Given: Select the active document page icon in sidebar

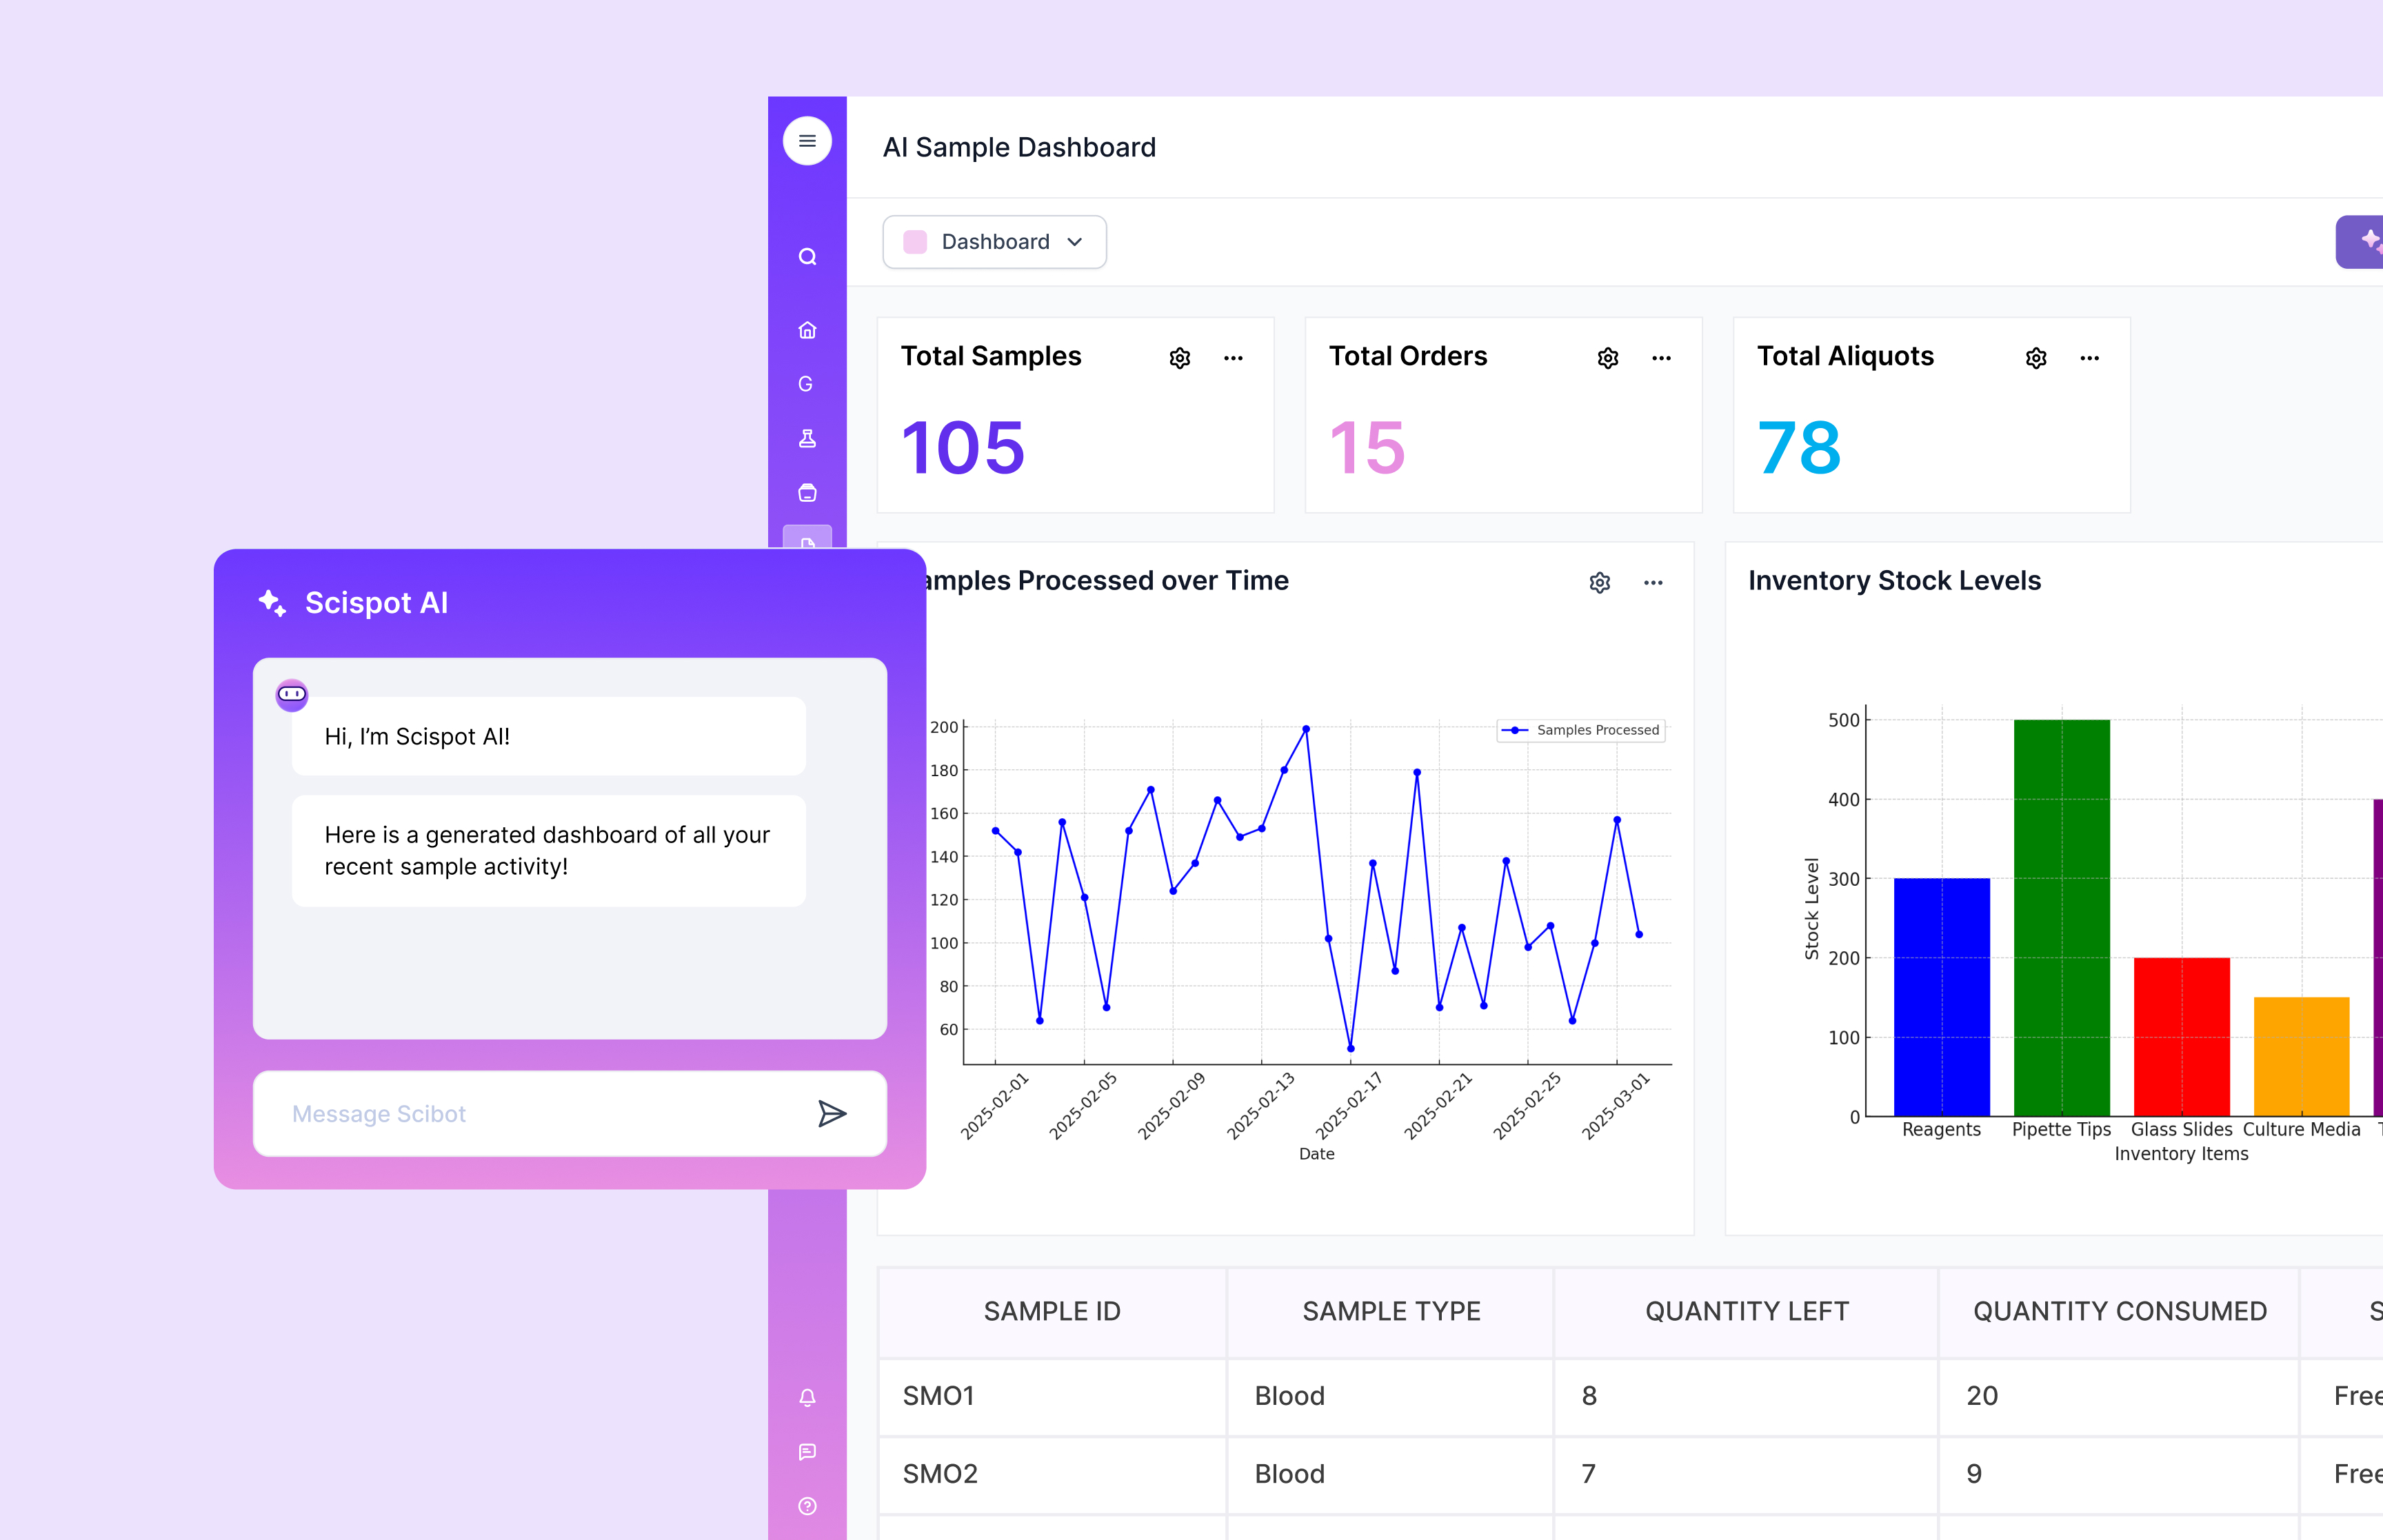Looking at the screenshot, I should (x=807, y=543).
